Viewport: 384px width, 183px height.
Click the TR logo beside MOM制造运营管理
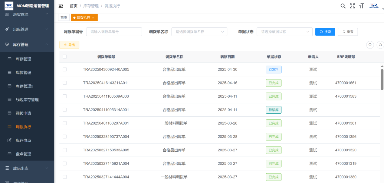9,6
